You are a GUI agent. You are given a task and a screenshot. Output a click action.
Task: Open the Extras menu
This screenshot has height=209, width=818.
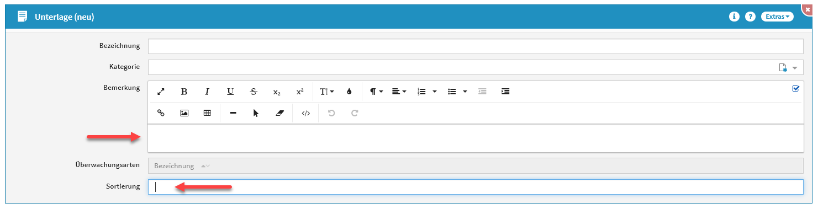[x=777, y=17]
